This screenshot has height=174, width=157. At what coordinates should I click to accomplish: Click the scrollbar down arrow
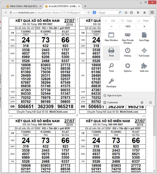coord(154,171)
